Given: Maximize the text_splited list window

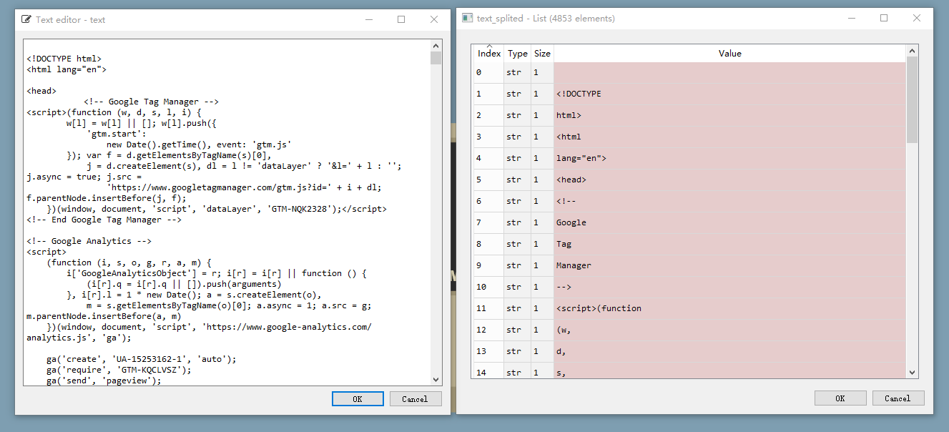Looking at the screenshot, I should (884, 18).
